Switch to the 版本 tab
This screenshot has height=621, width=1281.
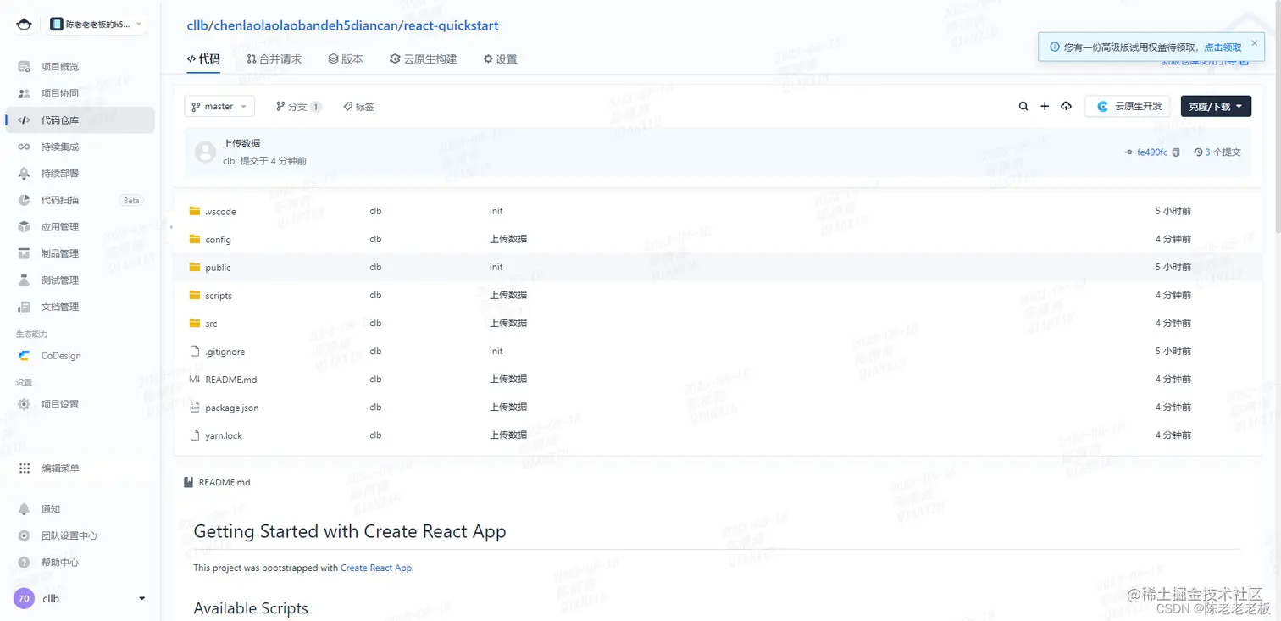pyautogui.click(x=346, y=59)
